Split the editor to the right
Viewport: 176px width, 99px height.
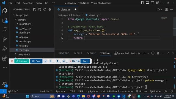166,9
